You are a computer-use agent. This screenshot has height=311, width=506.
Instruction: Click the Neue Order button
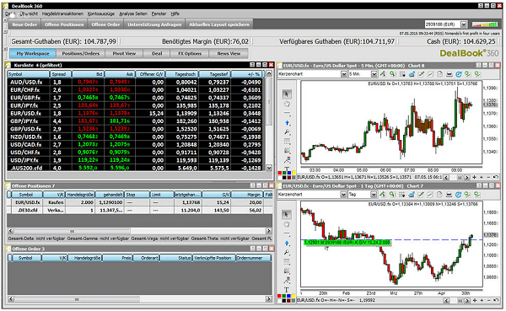point(24,24)
